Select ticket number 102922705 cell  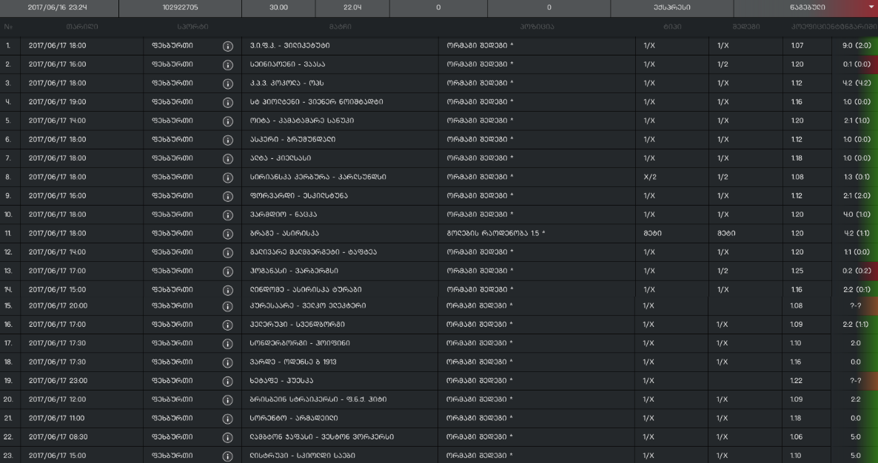[179, 7]
